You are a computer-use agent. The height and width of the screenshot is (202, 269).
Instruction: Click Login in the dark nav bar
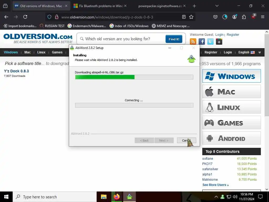(228, 52)
